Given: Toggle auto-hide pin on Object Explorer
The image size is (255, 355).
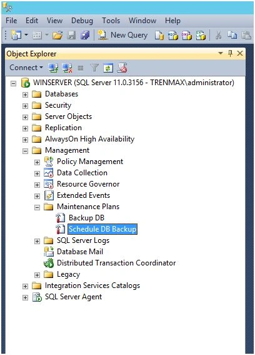Looking at the screenshot, I should point(231,53).
